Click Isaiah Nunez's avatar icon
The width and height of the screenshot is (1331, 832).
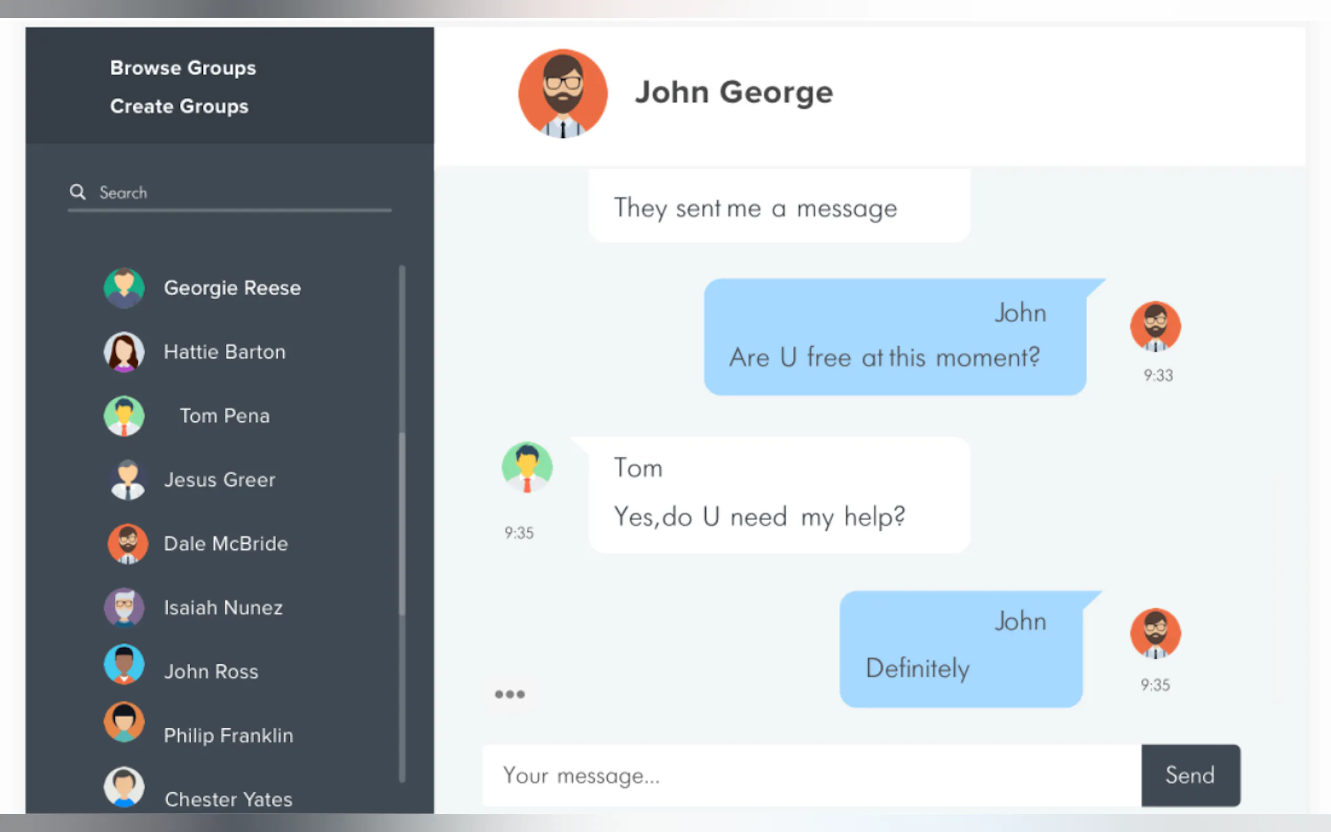tap(124, 607)
